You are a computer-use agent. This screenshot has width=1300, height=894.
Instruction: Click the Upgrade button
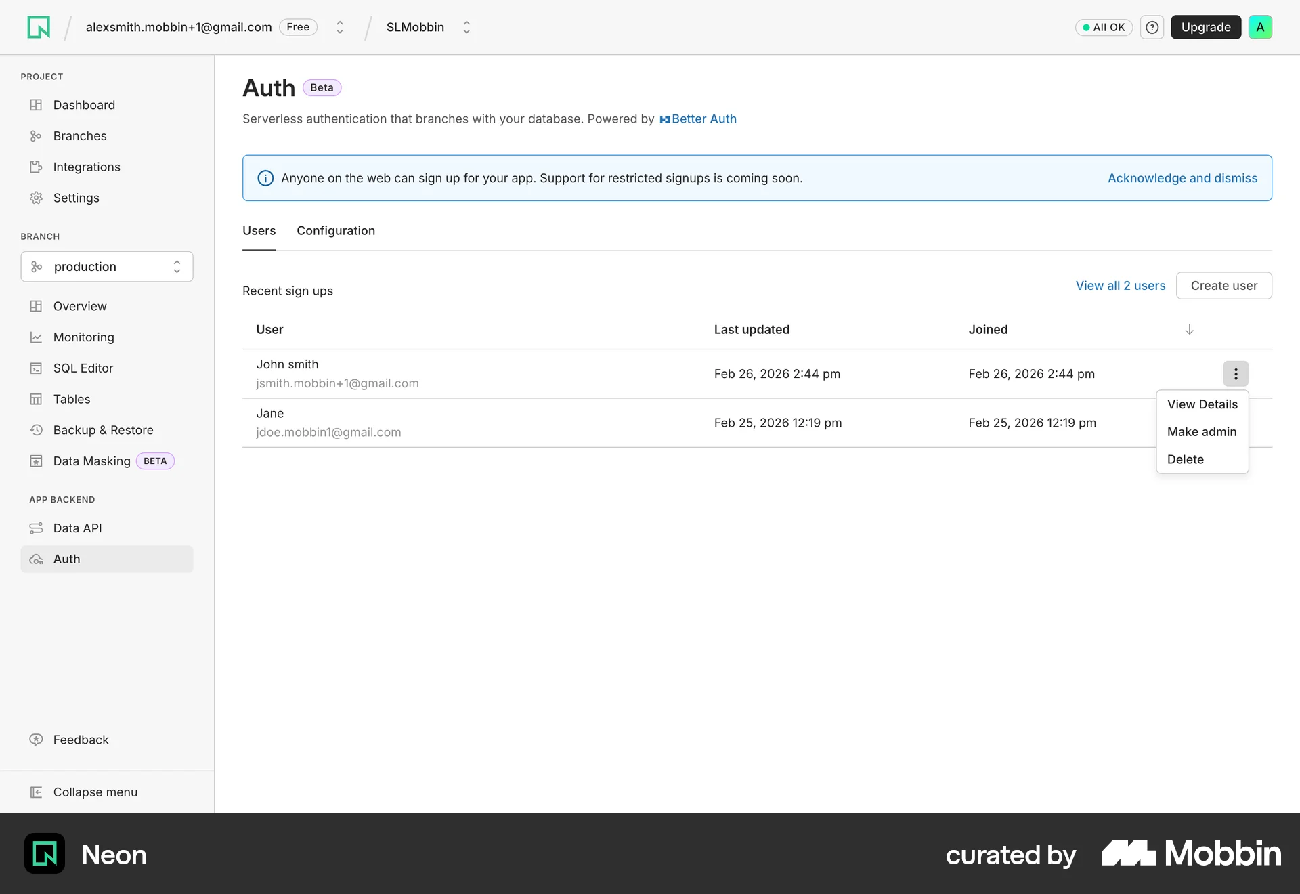point(1206,27)
